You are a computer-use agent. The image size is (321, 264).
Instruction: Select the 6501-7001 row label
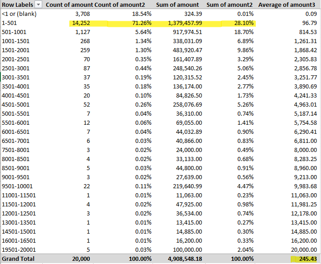(15, 141)
